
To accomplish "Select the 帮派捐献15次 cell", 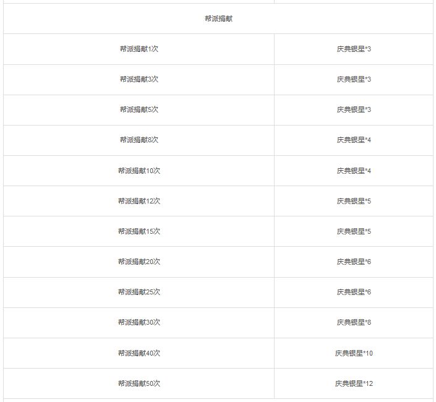I will pos(139,231).
